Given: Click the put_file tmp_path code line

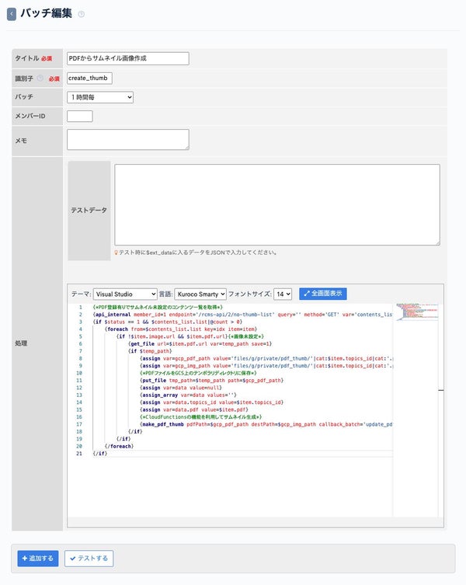Looking at the screenshot, I should [211, 381].
